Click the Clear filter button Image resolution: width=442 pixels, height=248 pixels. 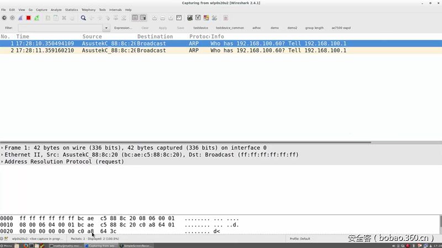(145, 28)
